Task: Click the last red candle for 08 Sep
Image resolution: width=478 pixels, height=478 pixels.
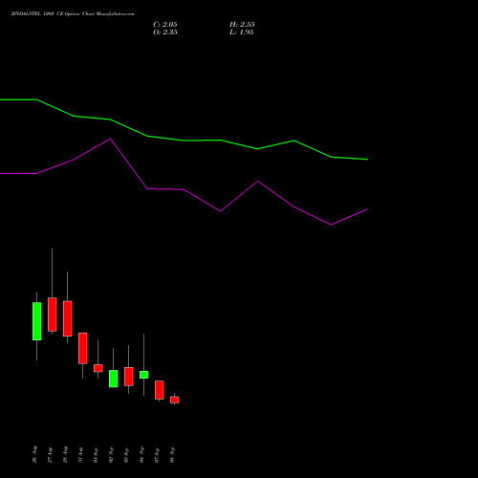Action: pyautogui.click(x=175, y=400)
